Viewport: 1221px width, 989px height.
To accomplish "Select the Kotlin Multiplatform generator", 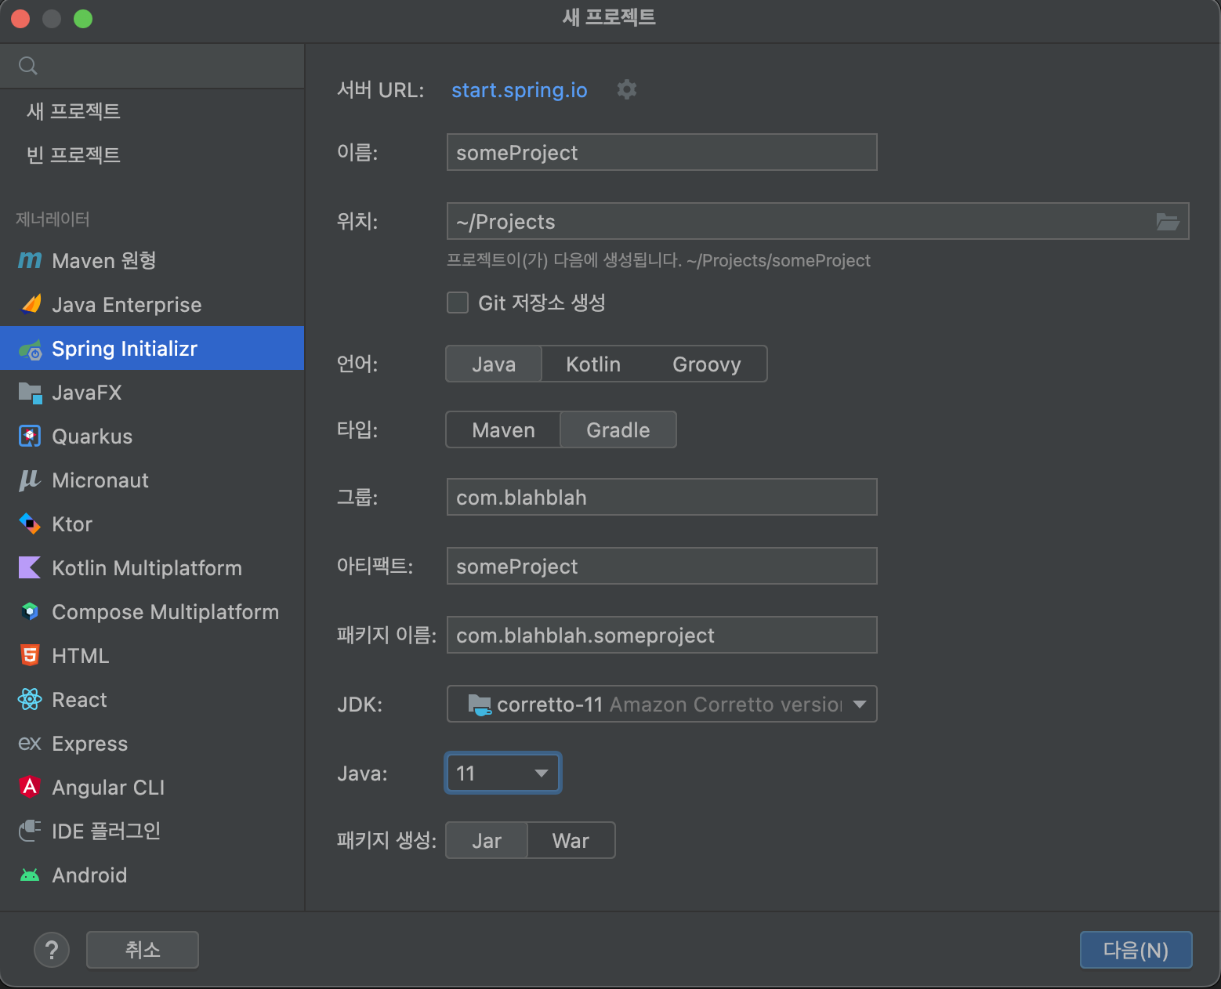I will 152,568.
